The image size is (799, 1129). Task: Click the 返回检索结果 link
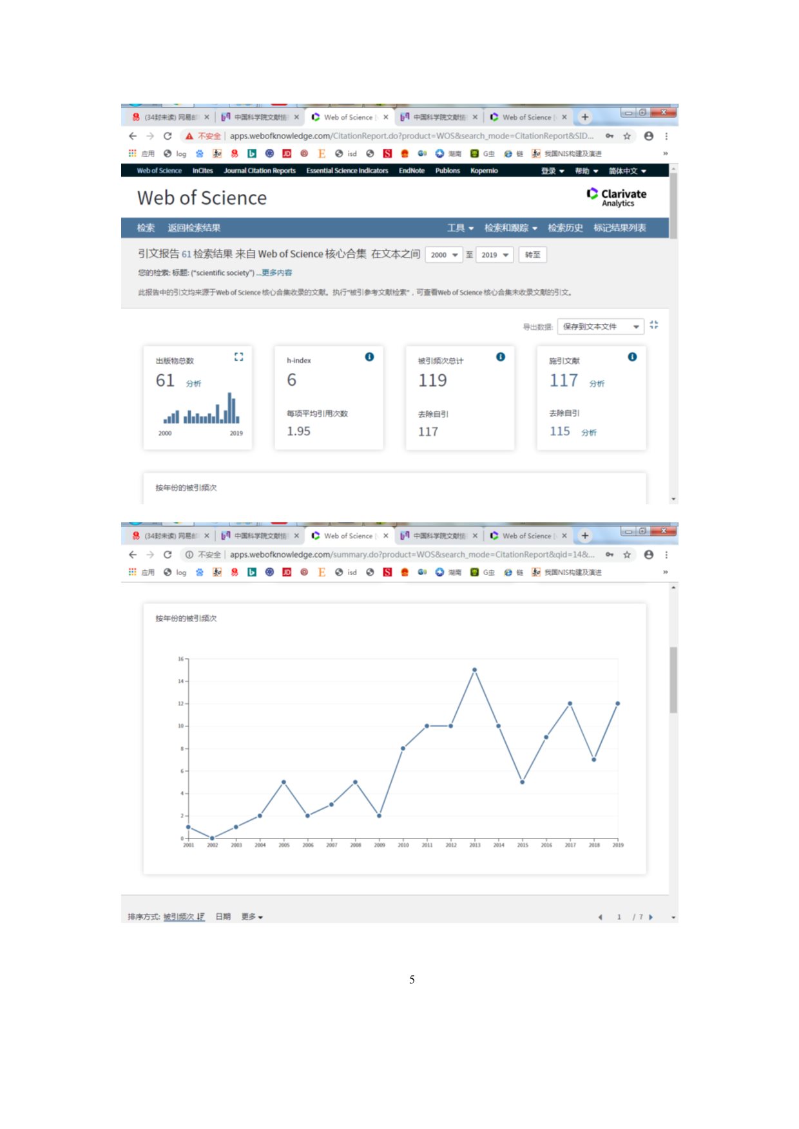click(x=194, y=228)
